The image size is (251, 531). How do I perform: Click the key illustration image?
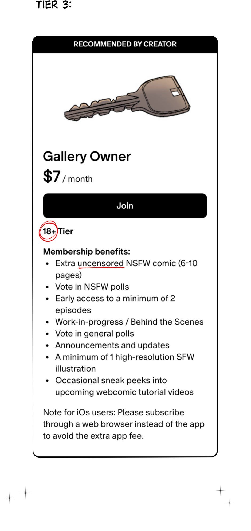pyautogui.click(x=127, y=99)
